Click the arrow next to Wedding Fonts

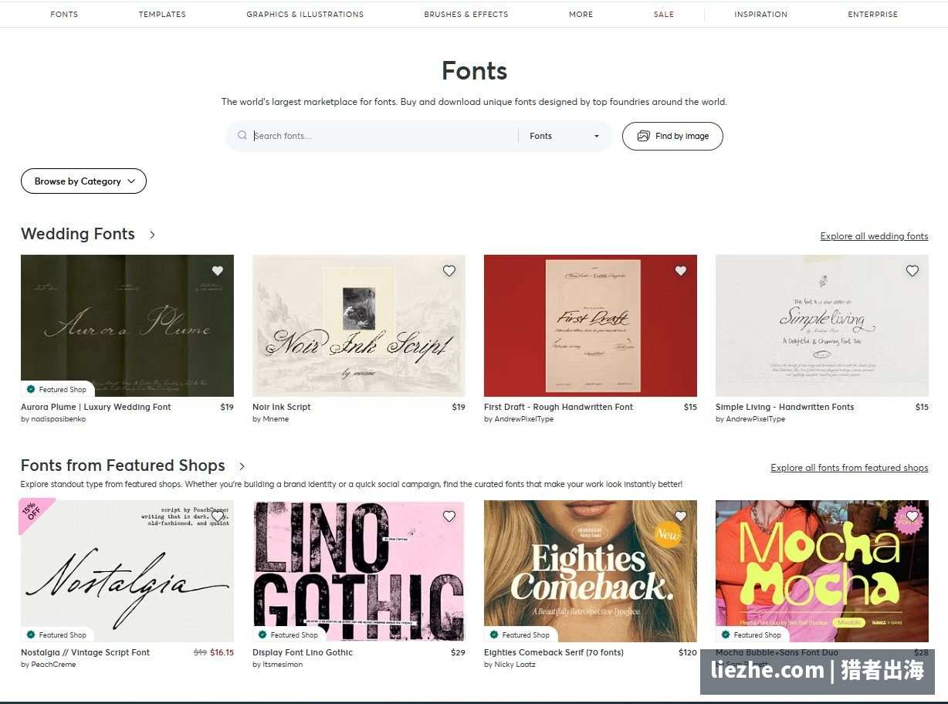tap(152, 235)
